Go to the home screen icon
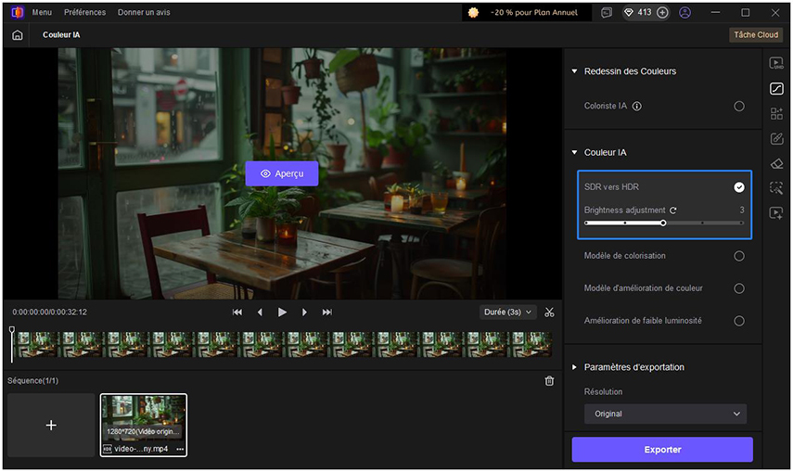The width and height of the screenshot is (793, 472). point(18,35)
